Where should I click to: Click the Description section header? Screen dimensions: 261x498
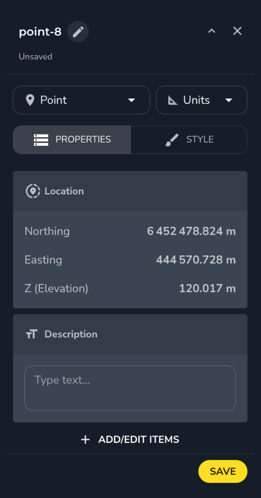click(x=130, y=334)
